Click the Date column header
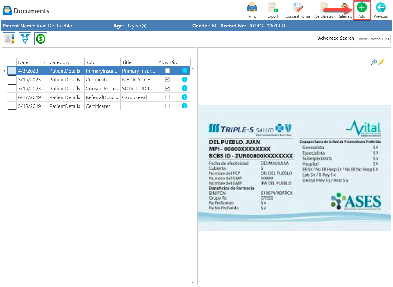393x287 pixels. [x=32, y=62]
